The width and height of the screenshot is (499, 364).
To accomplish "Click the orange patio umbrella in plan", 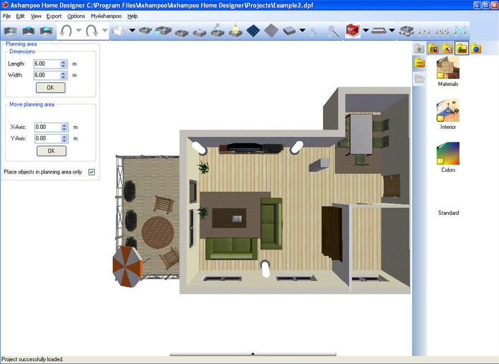I will pos(127,266).
